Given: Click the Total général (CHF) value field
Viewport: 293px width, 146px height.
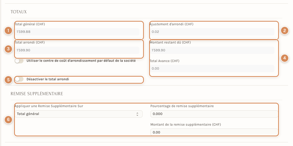Looking at the screenshot, I should 77,32.
